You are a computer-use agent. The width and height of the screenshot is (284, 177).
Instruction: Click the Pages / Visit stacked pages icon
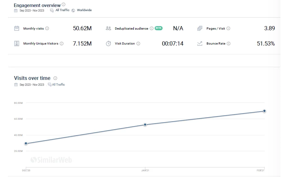pos(200,28)
